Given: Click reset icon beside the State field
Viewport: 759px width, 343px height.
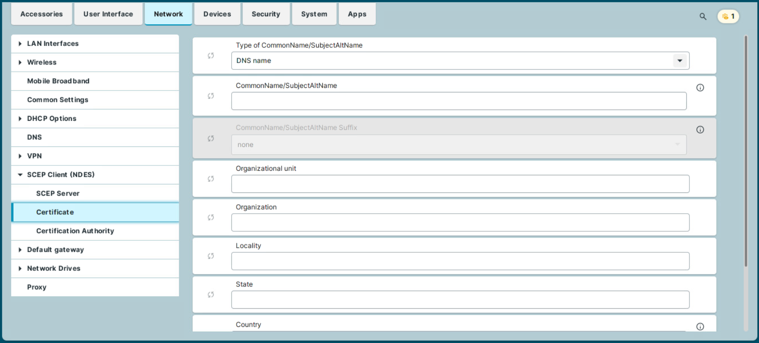Looking at the screenshot, I should [x=211, y=295].
